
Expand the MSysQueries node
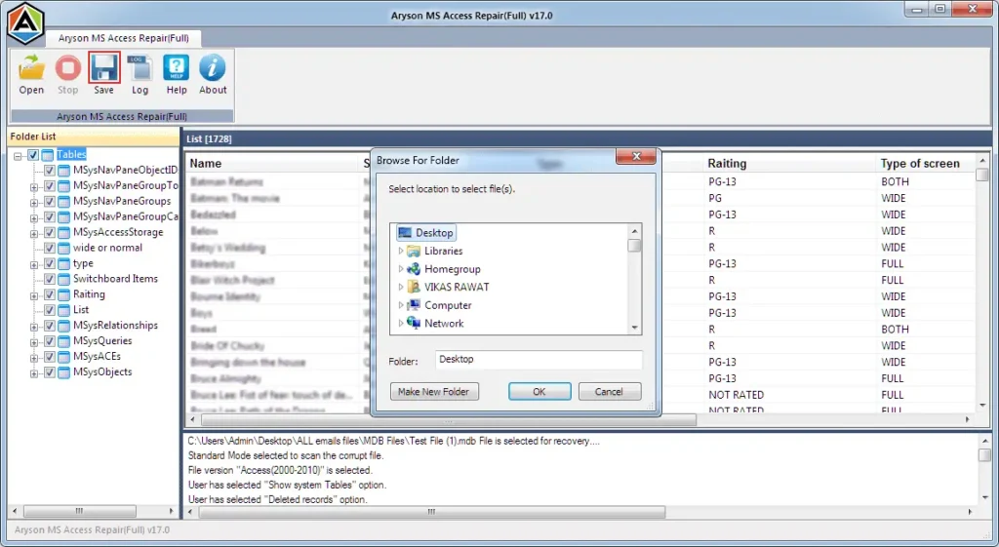pos(34,342)
